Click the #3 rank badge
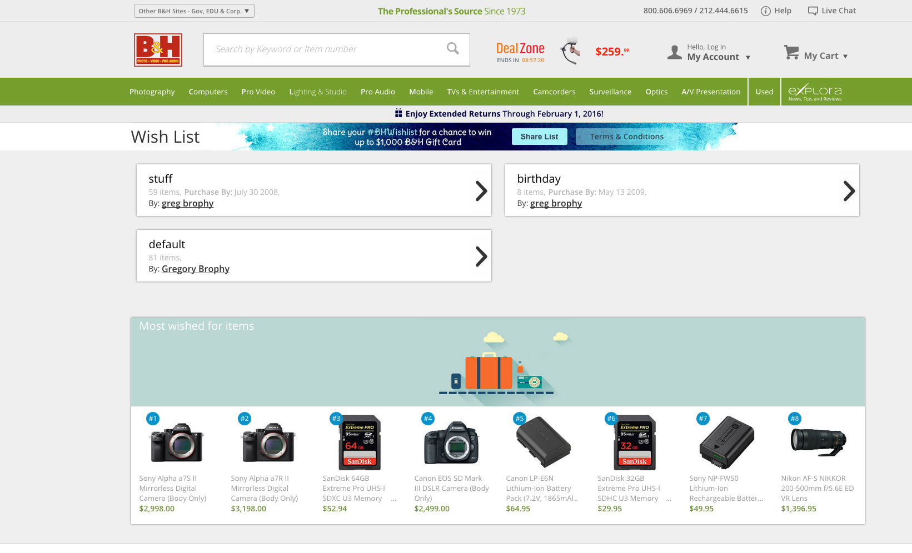This screenshot has width=912, height=553. coord(336,419)
